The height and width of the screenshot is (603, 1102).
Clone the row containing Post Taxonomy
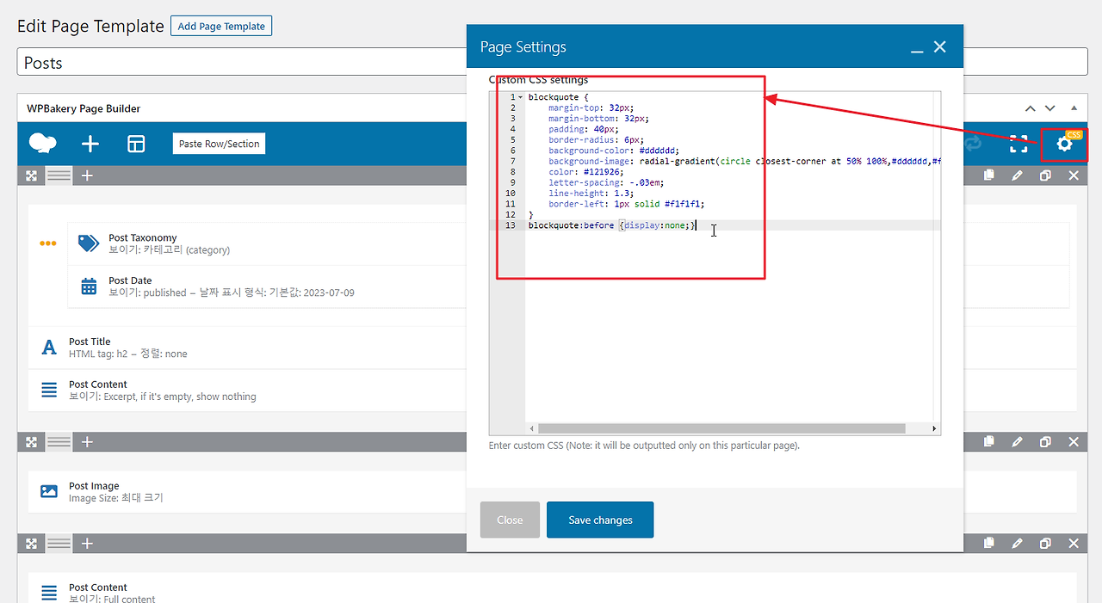[1045, 175]
